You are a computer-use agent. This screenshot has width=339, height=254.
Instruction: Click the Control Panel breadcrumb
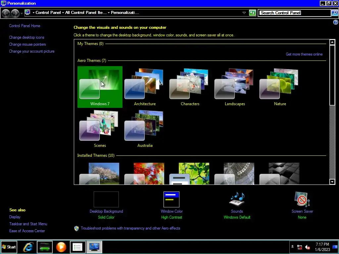click(x=48, y=13)
